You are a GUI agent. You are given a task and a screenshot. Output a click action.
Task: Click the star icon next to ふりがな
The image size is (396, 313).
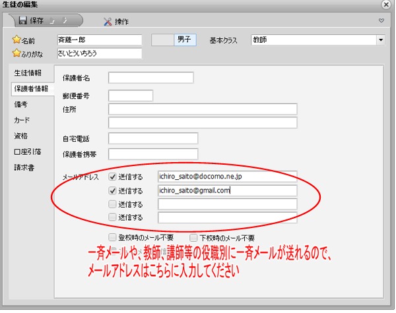pyautogui.click(x=16, y=53)
